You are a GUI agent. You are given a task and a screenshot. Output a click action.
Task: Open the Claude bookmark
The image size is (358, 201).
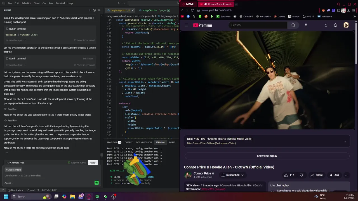(279, 16)
